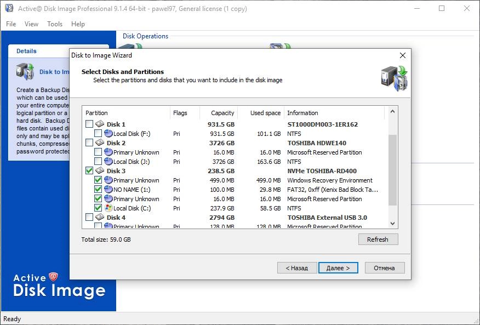The width and height of the screenshot is (480, 325).
Task: Select the Disk 3 row label
Action: (x=116, y=171)
